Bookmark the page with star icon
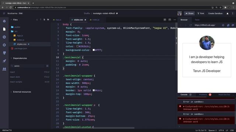The width and height of the screenshot is (236, 132). pos(221,7)
